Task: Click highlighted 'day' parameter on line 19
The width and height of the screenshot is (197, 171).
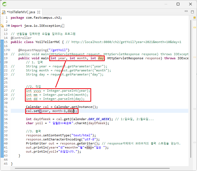Action: pos(101,58)
